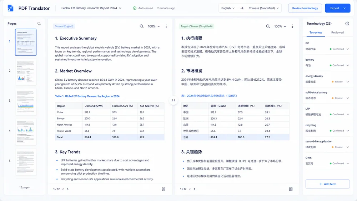The width and height of the screenshot is (357, 201).
Task: Expand the recycling terminology entry
Action: pos(348,131)
